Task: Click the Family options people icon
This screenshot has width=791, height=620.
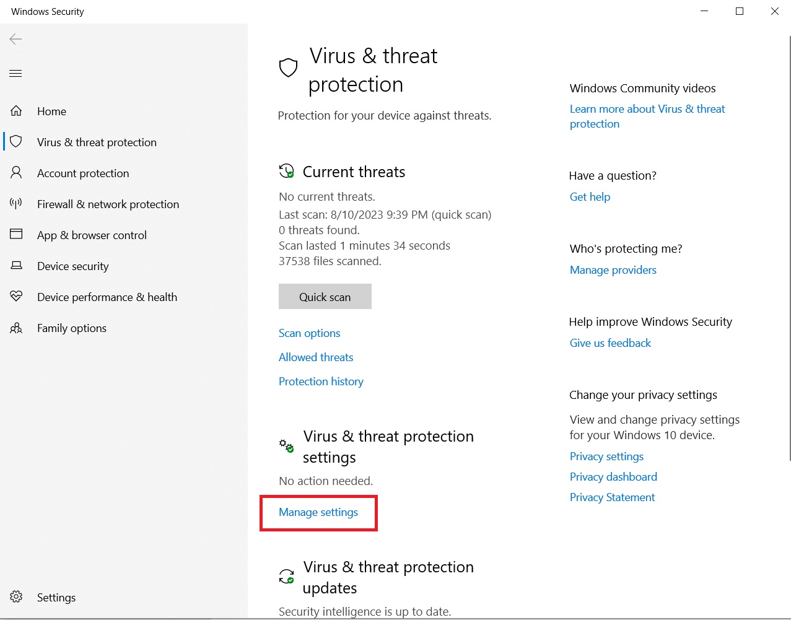Action: pyautogui.click(x=16, y=328)
